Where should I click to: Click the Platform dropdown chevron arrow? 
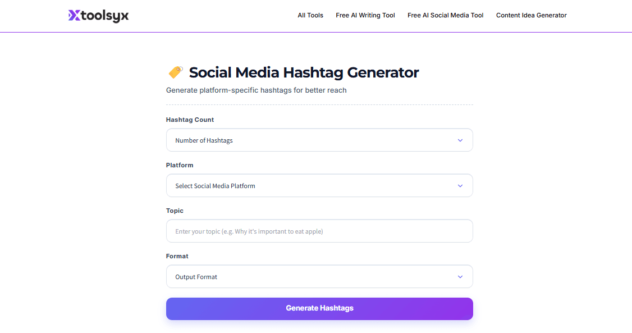(x=460, y=186)
